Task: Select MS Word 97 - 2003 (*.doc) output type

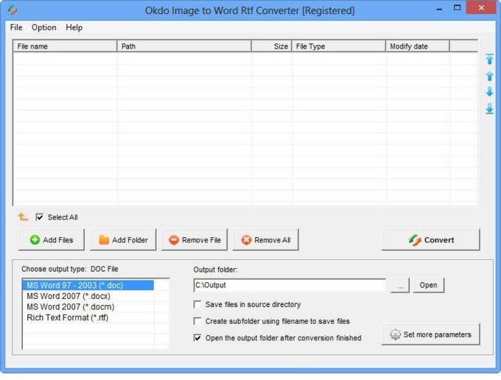Action: (x=88, y=285)
